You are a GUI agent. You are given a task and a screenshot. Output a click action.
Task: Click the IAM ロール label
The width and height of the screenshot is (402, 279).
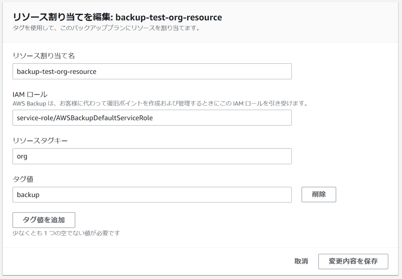coord(30,95)
